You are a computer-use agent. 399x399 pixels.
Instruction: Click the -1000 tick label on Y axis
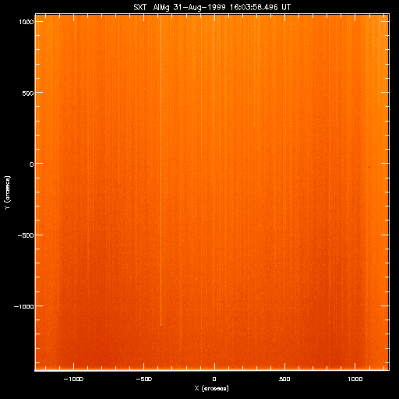[24, 307]
